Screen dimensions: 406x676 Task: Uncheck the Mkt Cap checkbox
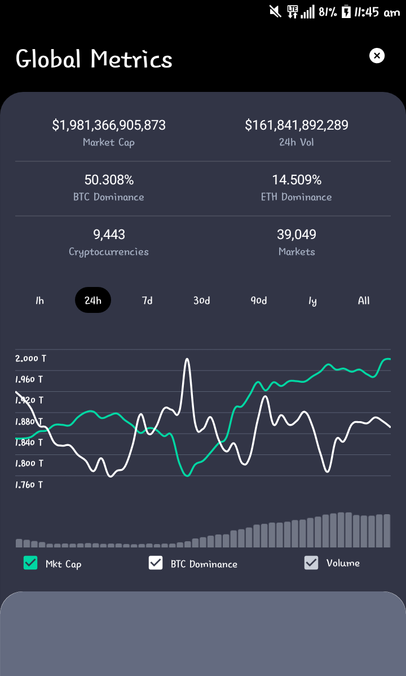(30, 563)
